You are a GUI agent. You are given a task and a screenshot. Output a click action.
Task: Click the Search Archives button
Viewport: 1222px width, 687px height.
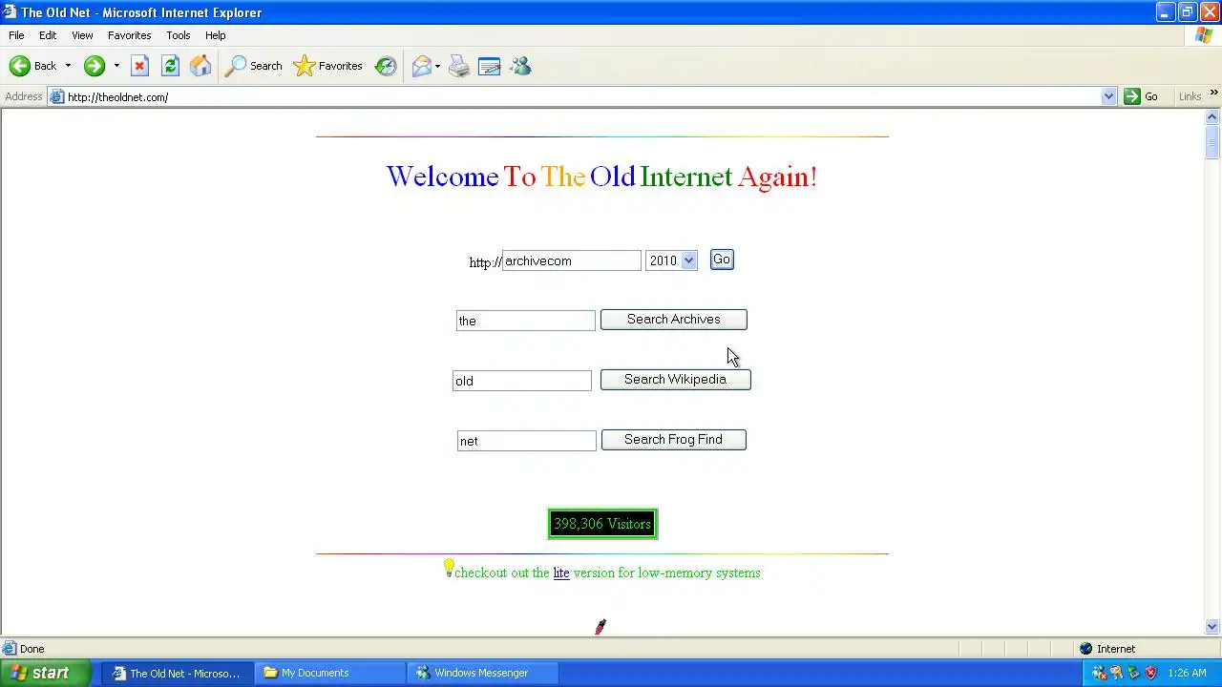point(674,320)
